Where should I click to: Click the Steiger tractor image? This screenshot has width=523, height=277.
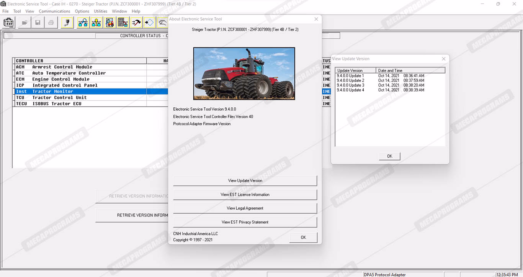pos(244,74)
